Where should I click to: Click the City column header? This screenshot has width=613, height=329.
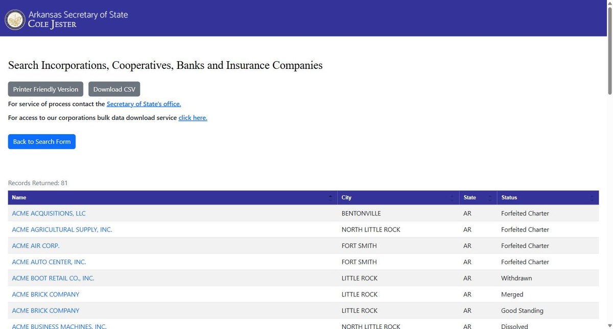[398, 198]
